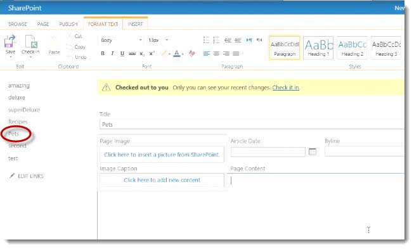Apply the Heading 3 style
Viewport: 414px width, 249px height.
pyautogui.click(x=386, y=48)
